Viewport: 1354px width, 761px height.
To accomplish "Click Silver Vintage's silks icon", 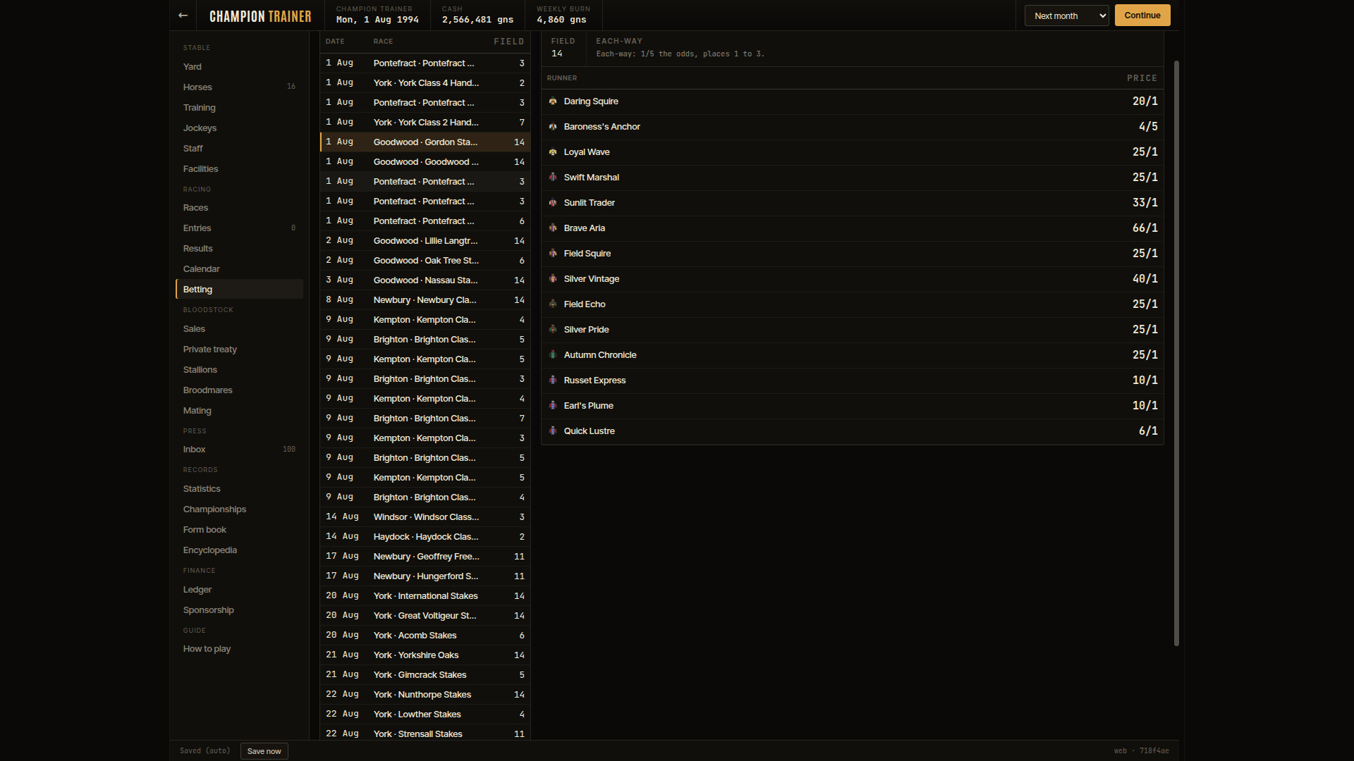I will click(553, 279).
